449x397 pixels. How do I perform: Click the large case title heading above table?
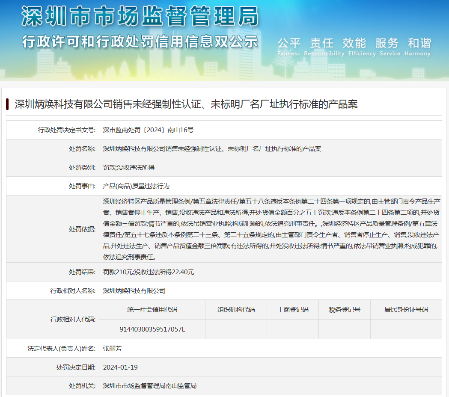(186, 104)
